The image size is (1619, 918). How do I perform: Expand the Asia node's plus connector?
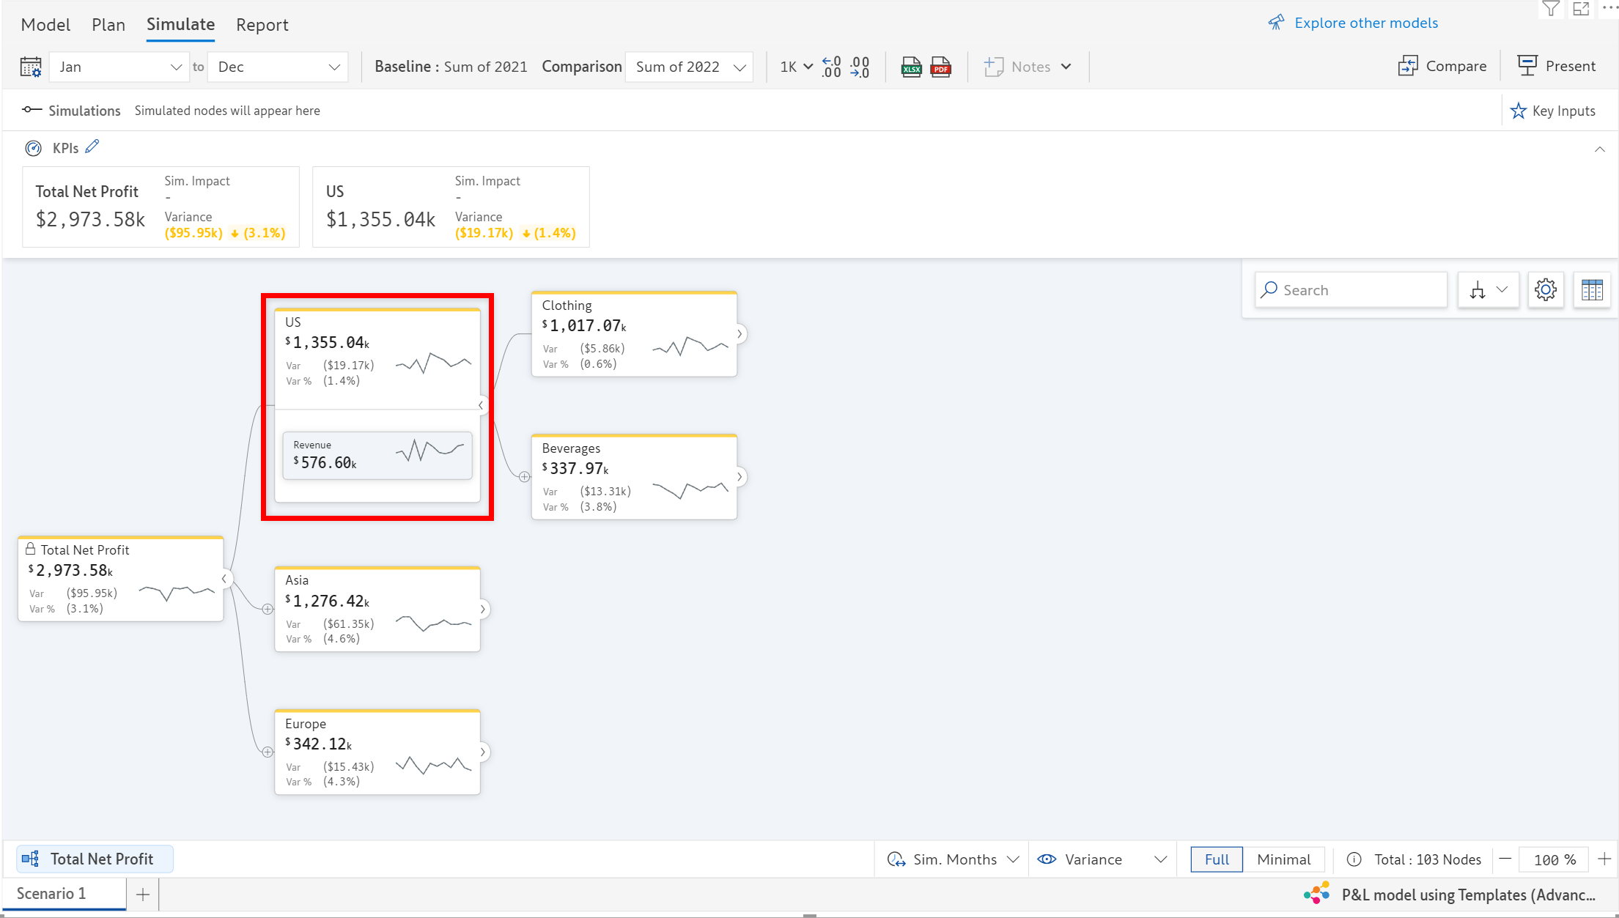(268, 609)
